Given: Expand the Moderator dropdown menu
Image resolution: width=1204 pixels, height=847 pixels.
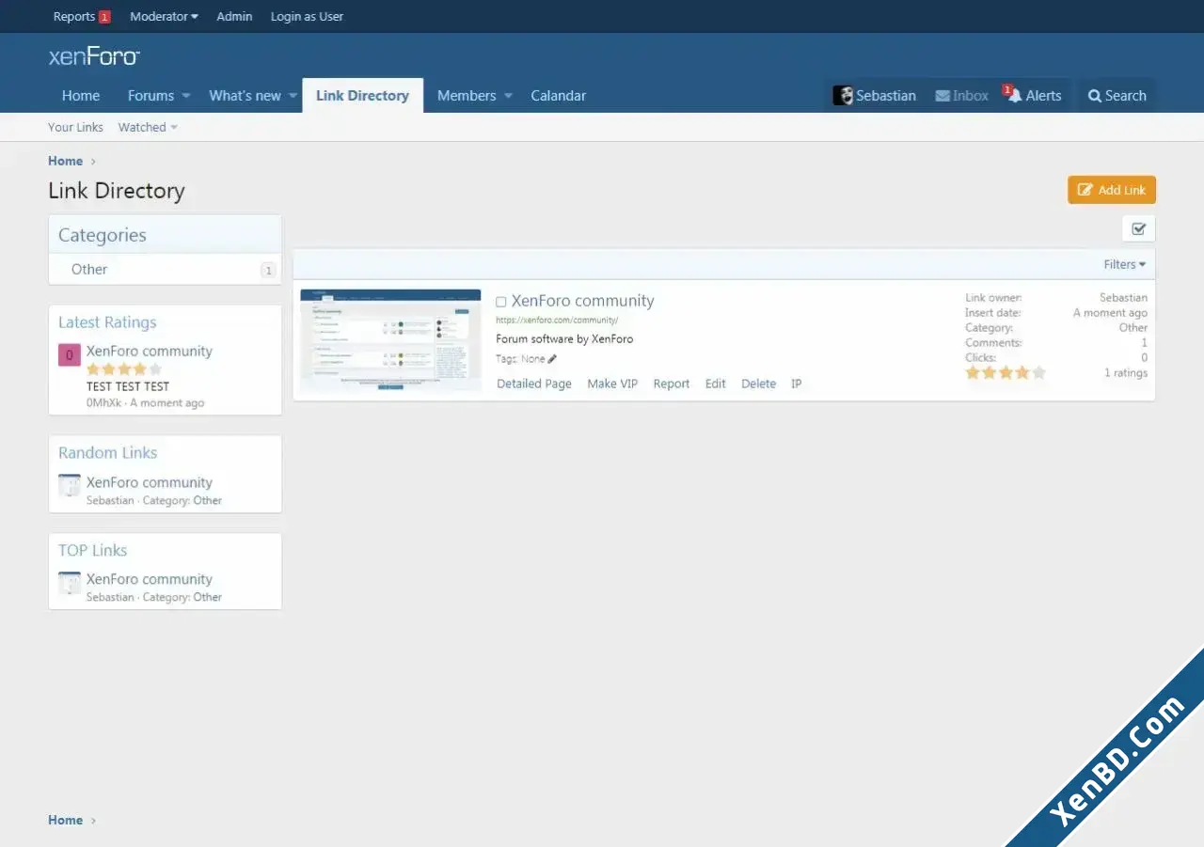Looking at the screenshot, I should pyautogui.click(x=164, y=16).
